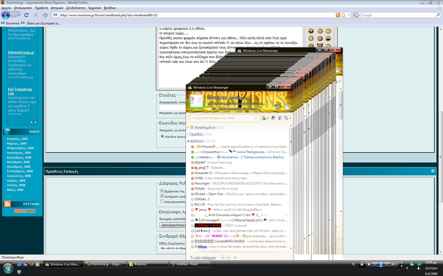Click the search magnifier in Messenger search box
This screenshot has width=443, height=276.
pos(256,118)
